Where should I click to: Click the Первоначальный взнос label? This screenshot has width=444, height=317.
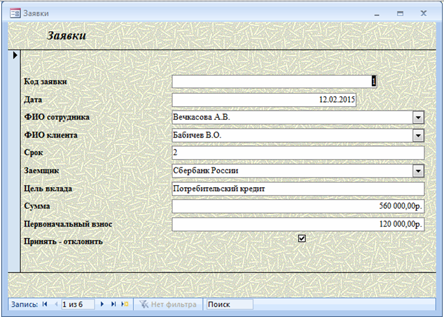click(68, 224)
